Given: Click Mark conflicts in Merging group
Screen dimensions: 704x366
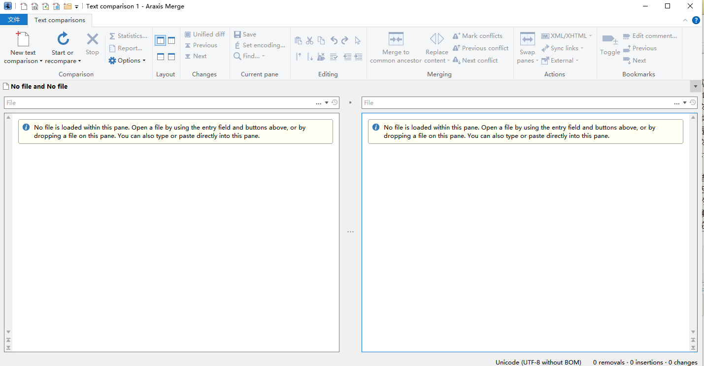Looking at the screenshot, I should tap(477, 36).
